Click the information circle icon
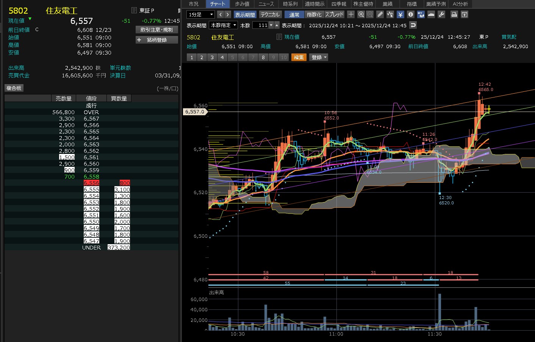535x342 pixels. coord(410,14)
